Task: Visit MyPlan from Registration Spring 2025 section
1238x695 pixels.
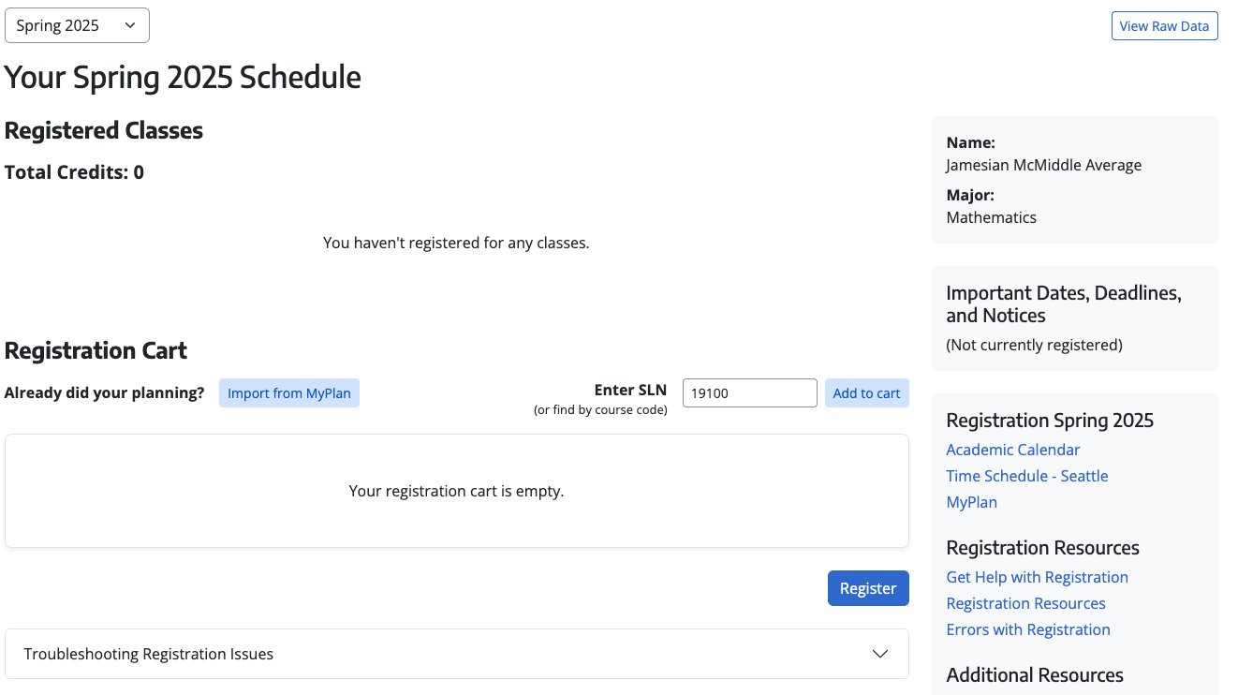Action: click(x=971, y=502)
